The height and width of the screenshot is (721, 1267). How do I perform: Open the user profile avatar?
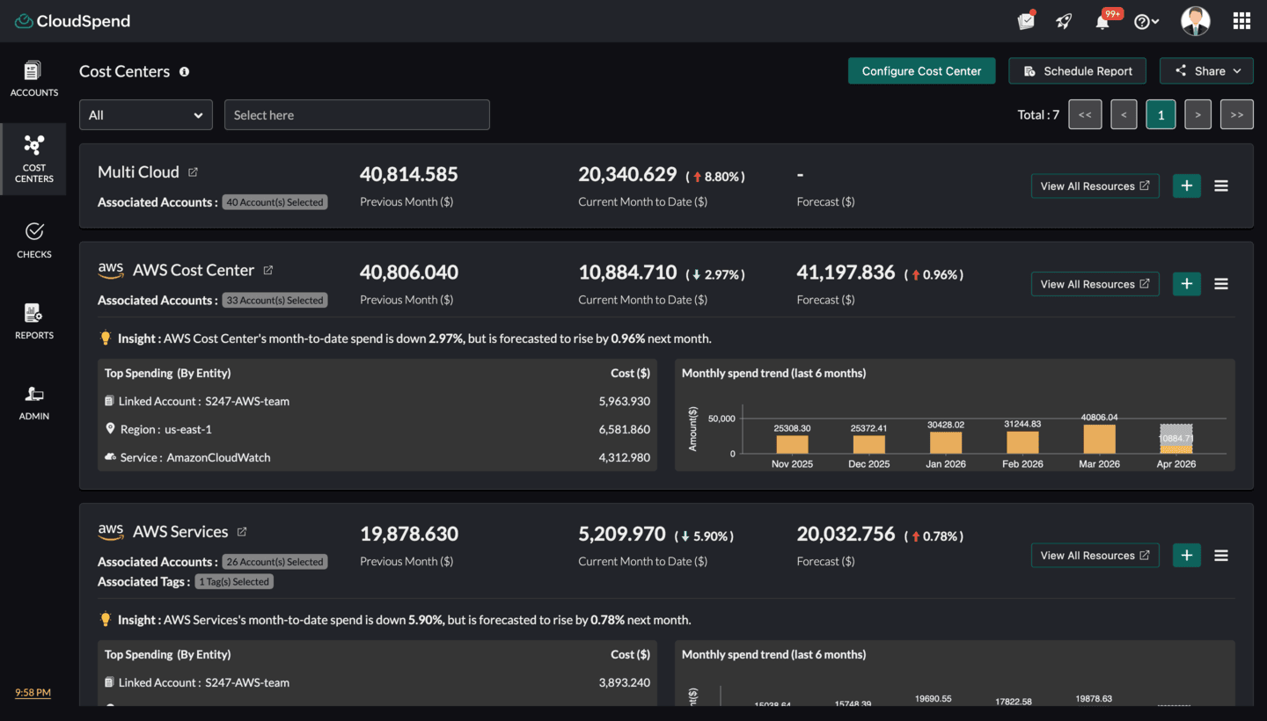(1195, 21)
